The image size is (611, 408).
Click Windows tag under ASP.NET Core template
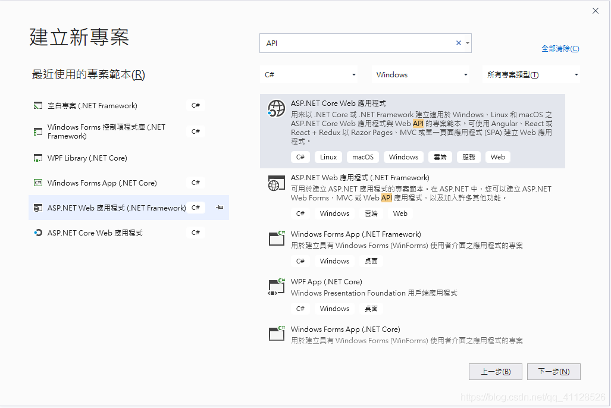tap(403, 157)
